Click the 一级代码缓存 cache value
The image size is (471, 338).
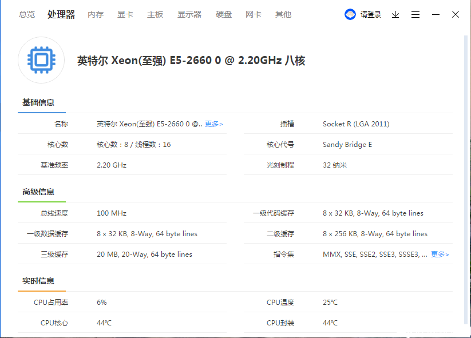pos(373,213)
